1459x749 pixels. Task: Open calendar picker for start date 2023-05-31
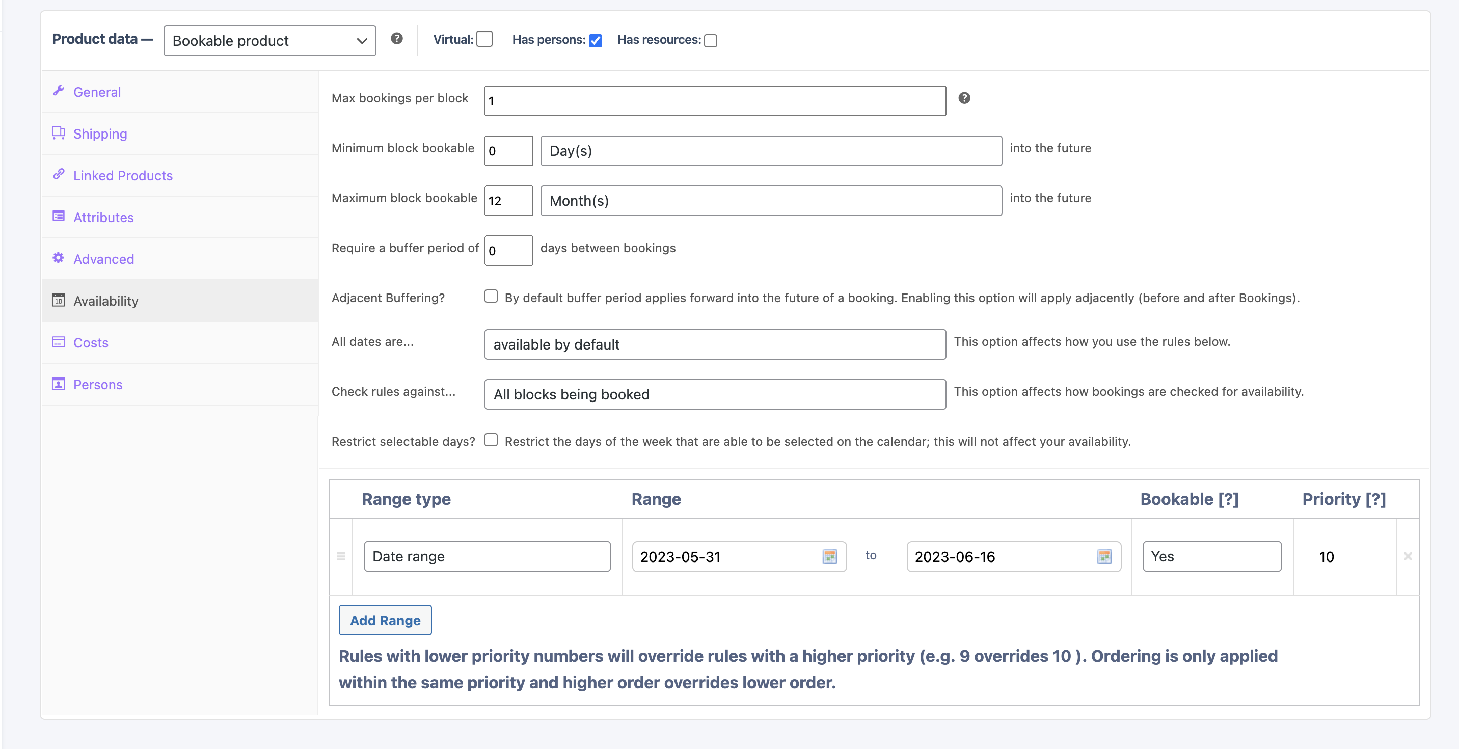coord(829,556)
